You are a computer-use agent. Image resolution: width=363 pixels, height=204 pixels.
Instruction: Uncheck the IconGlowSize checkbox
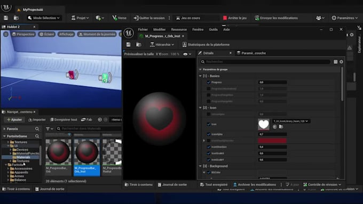point(208,147)
